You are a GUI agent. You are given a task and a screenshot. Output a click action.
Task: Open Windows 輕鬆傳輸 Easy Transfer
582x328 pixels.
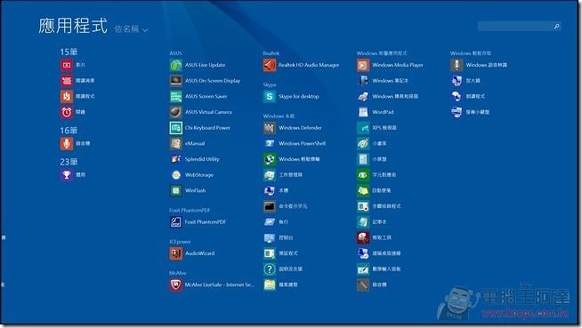tap(292, 159)
